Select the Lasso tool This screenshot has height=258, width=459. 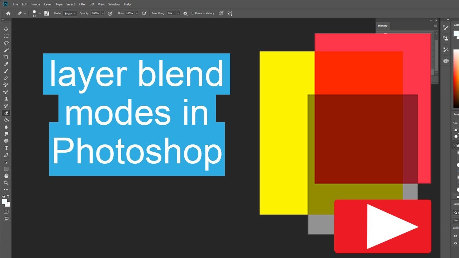click(6, 43)
